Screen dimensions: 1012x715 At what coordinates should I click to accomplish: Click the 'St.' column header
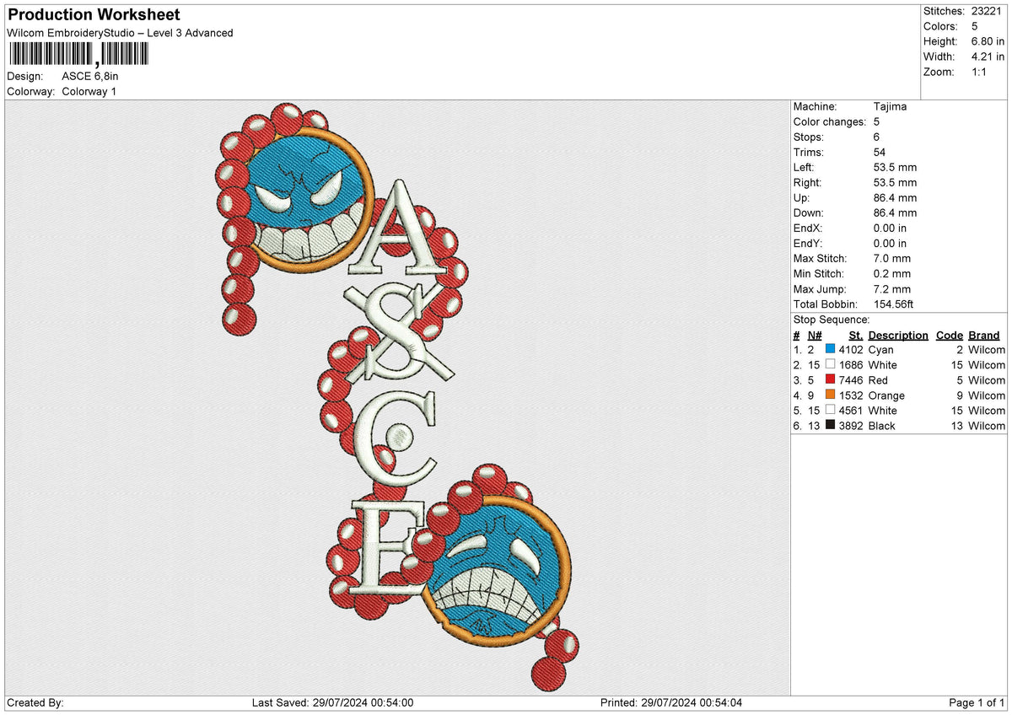(856, 336)
